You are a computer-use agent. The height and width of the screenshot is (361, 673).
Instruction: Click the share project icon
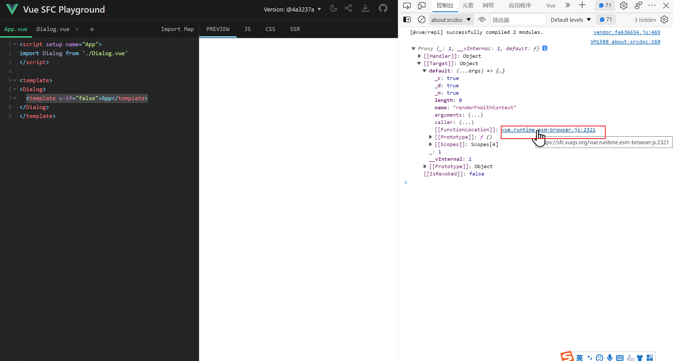click(x=348, y=8)
